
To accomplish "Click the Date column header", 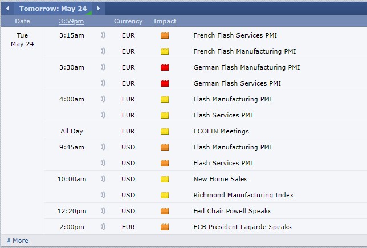I will pos(22,21).
